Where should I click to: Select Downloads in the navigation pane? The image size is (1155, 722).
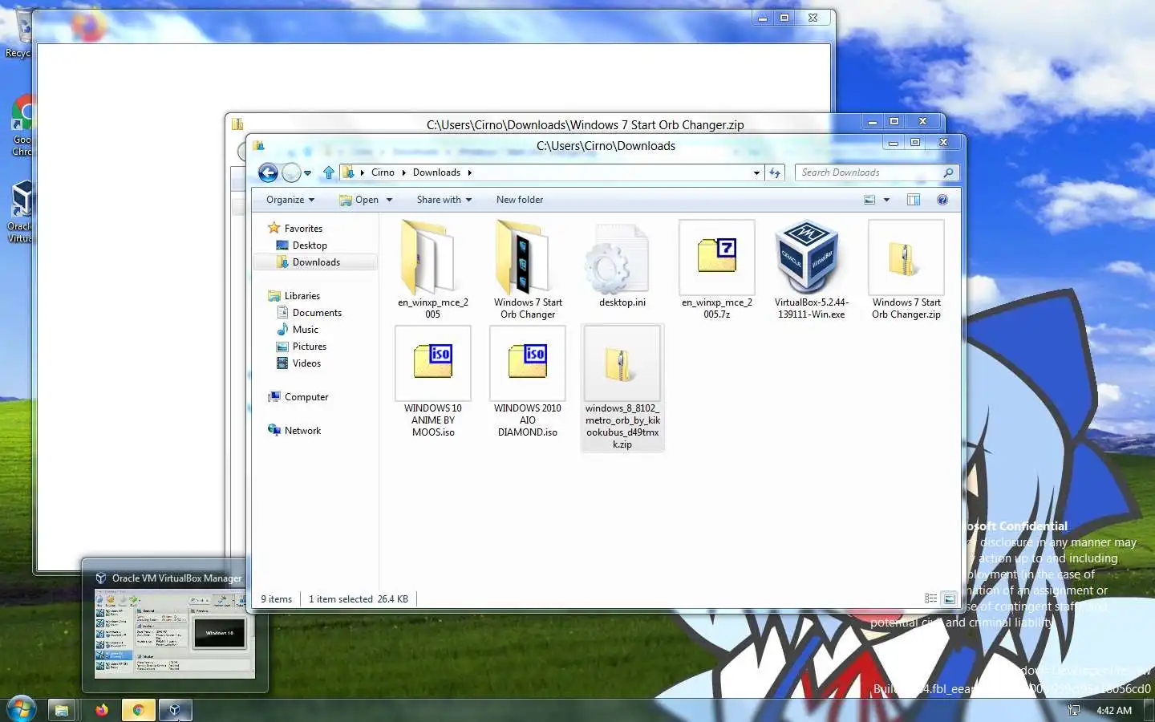coord(315,262)
